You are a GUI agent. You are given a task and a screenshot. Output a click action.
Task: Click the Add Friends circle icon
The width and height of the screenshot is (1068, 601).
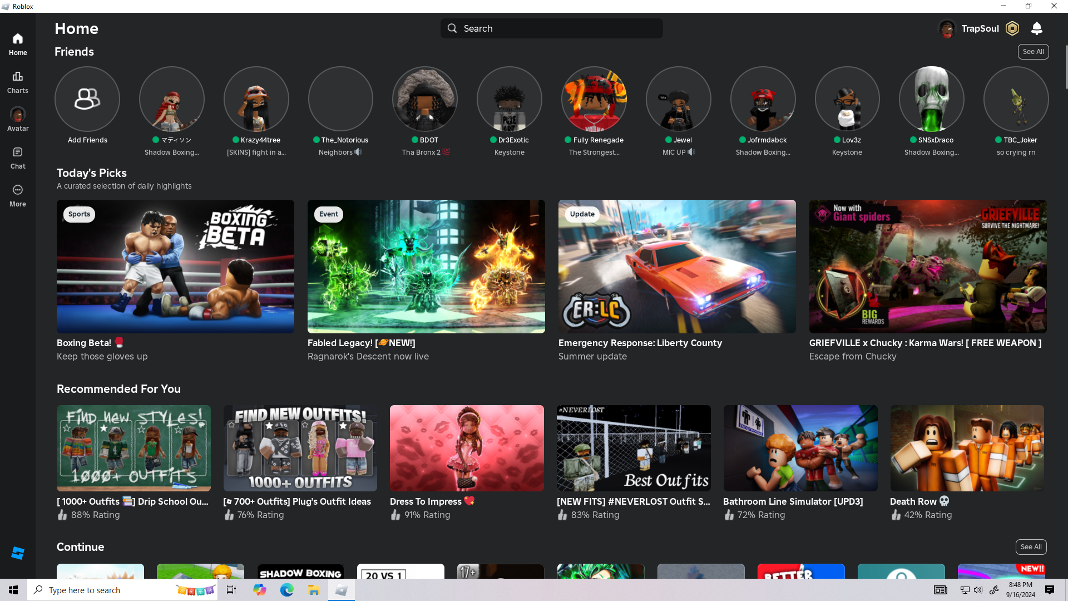click(x=87, y=99)
